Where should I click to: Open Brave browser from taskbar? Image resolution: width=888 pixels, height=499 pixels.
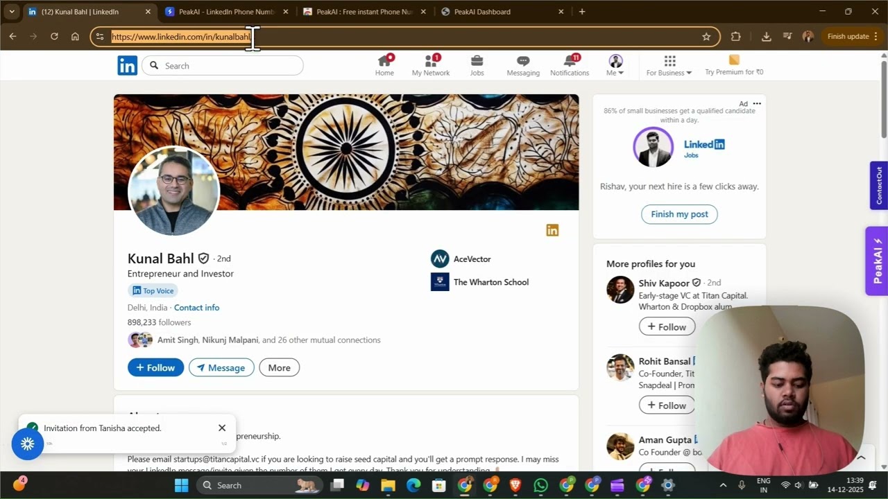515,485
